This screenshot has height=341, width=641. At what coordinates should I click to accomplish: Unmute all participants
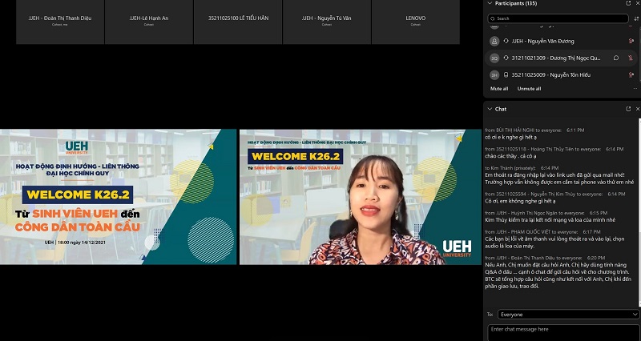(529, 89)
